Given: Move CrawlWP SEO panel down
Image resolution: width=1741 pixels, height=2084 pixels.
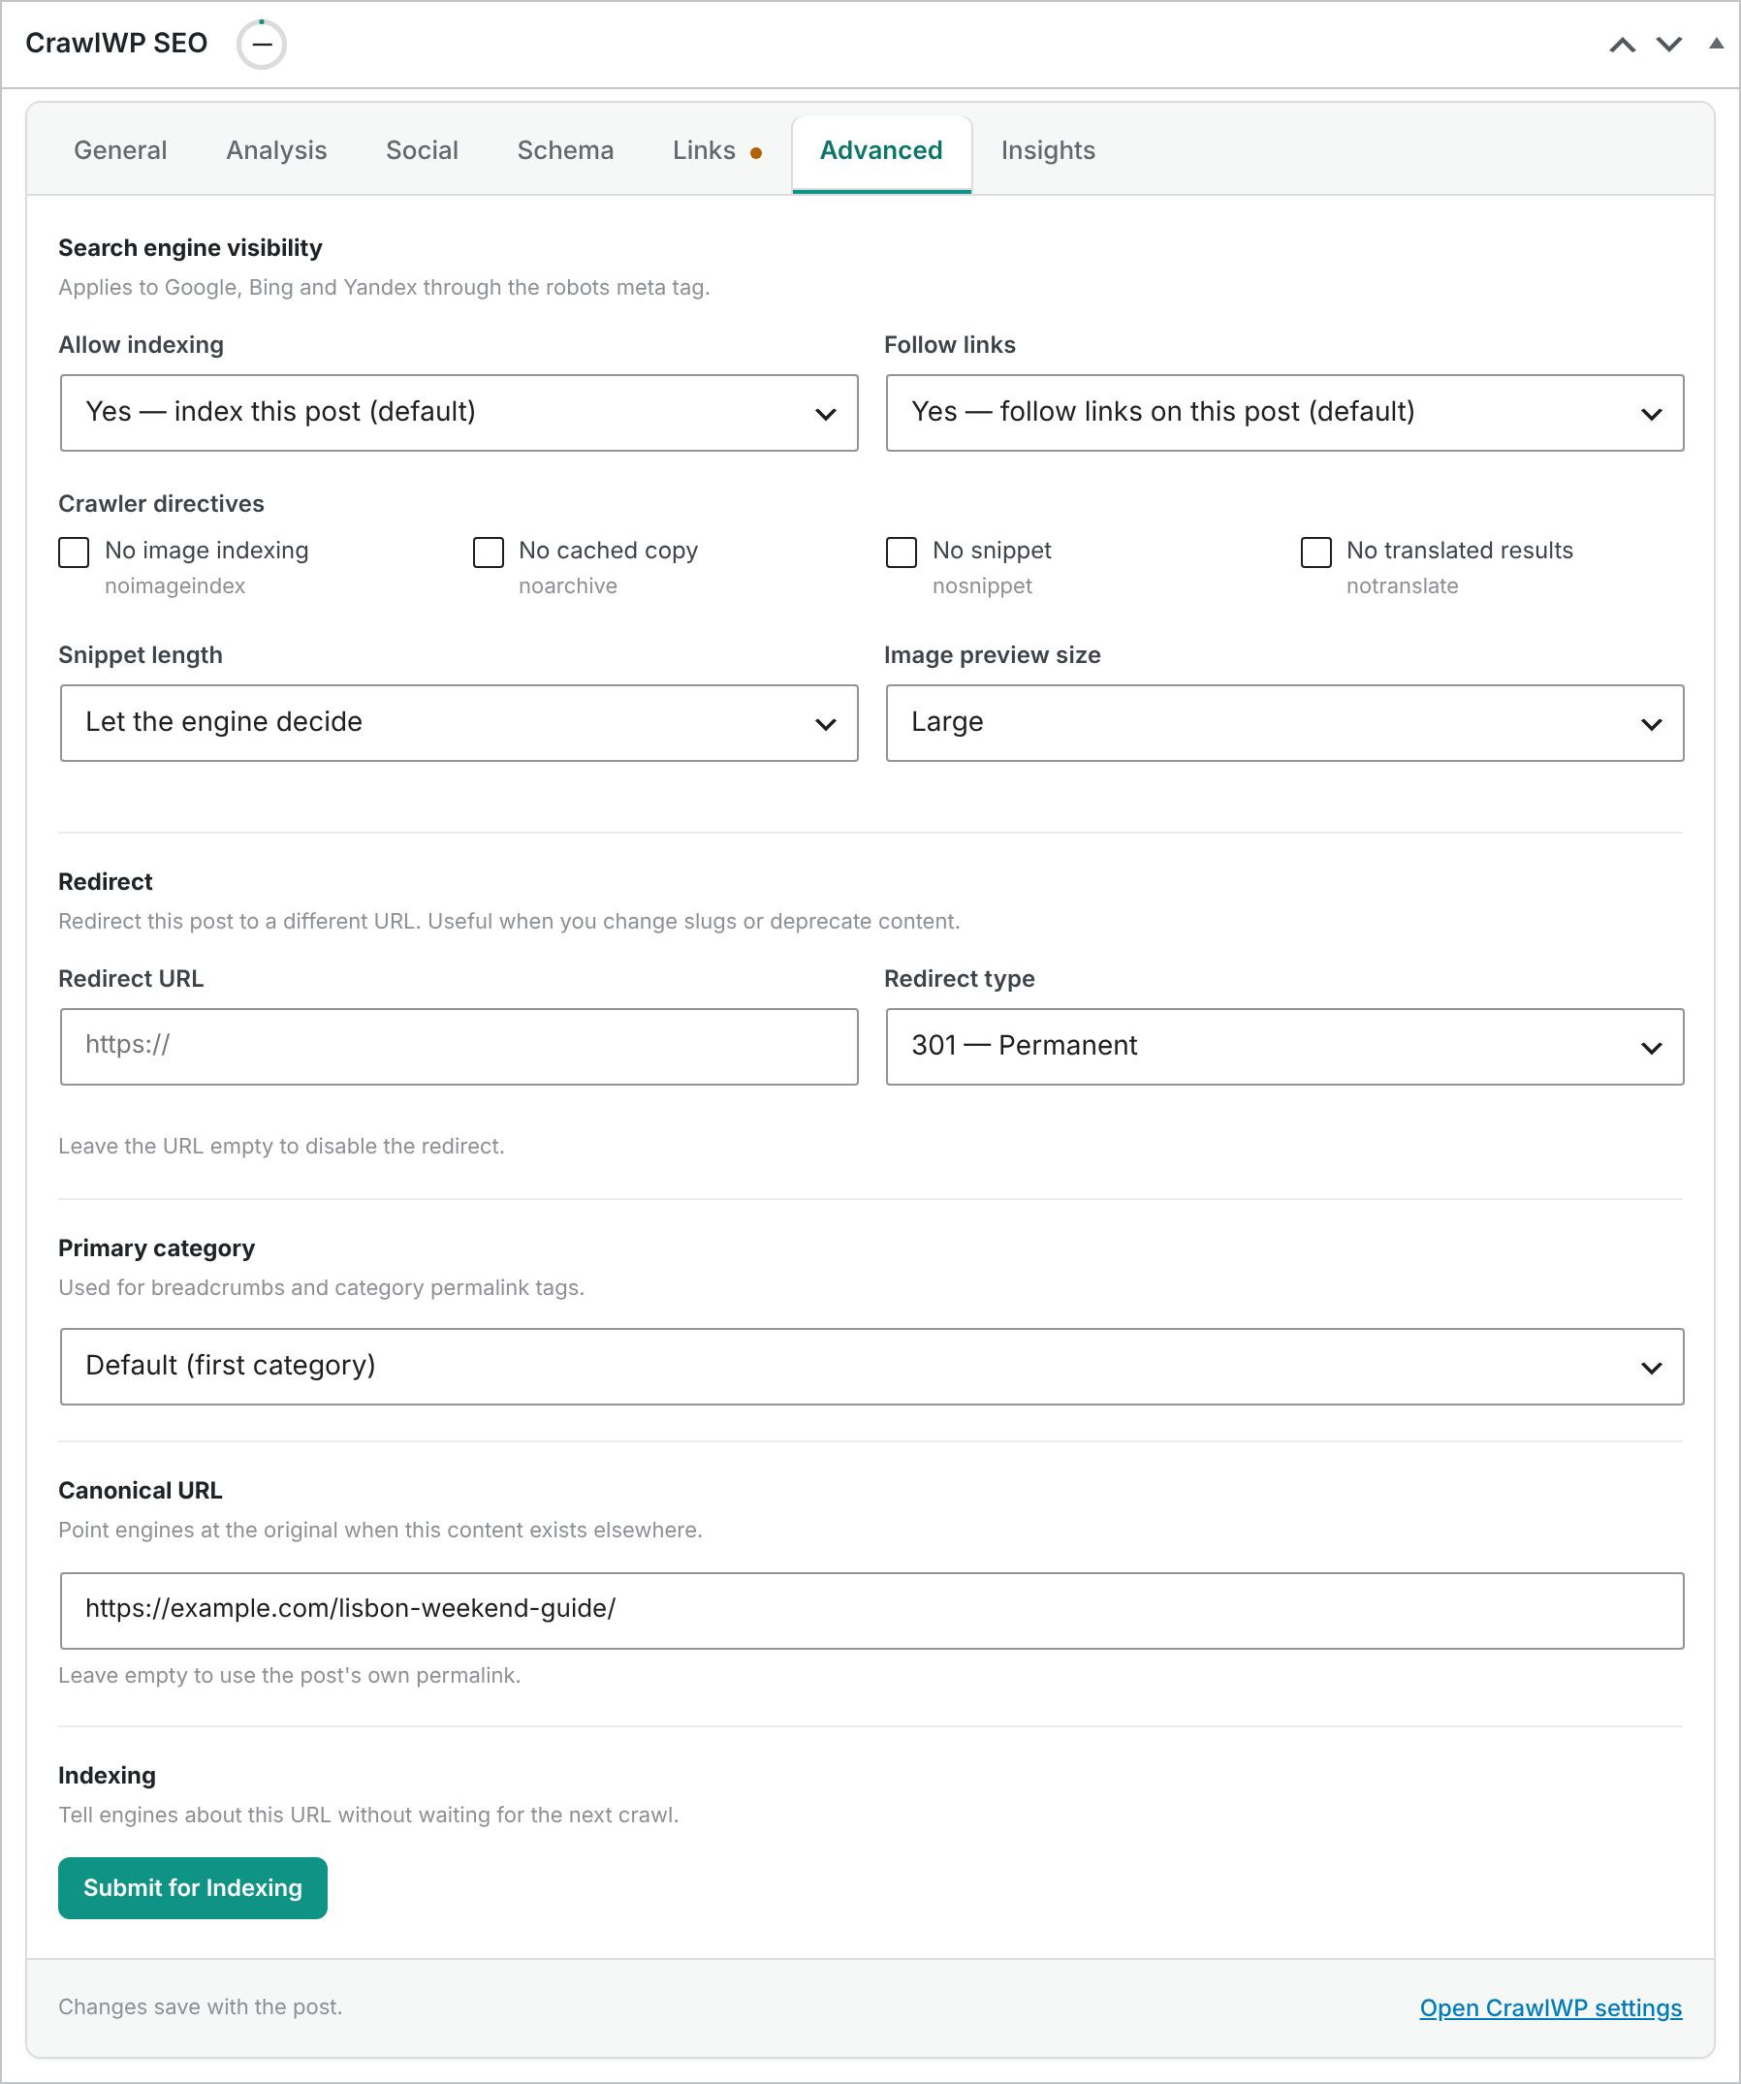Looking at the screenshot, I should click(1669, 45).
